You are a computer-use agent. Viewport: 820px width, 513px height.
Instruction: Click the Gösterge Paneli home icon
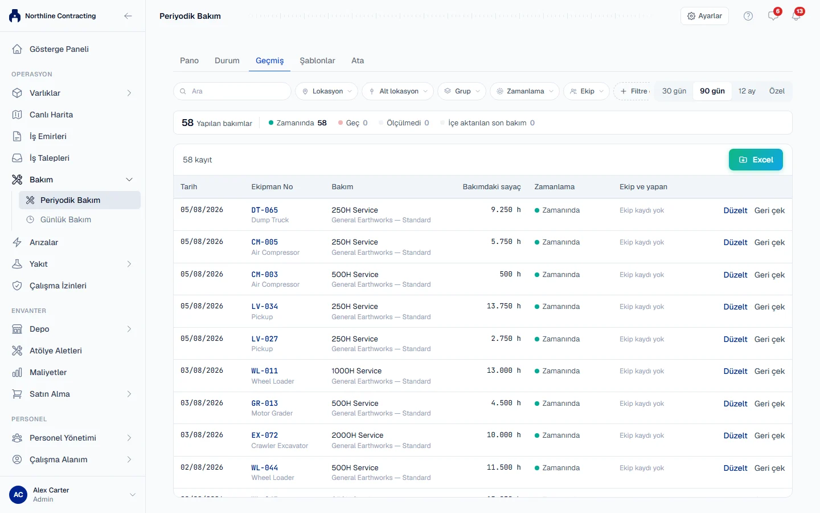tap(17, 49)
